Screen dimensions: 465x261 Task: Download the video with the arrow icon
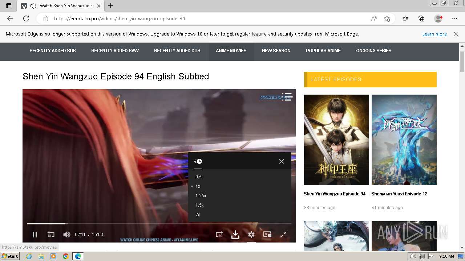pos(235,235)
